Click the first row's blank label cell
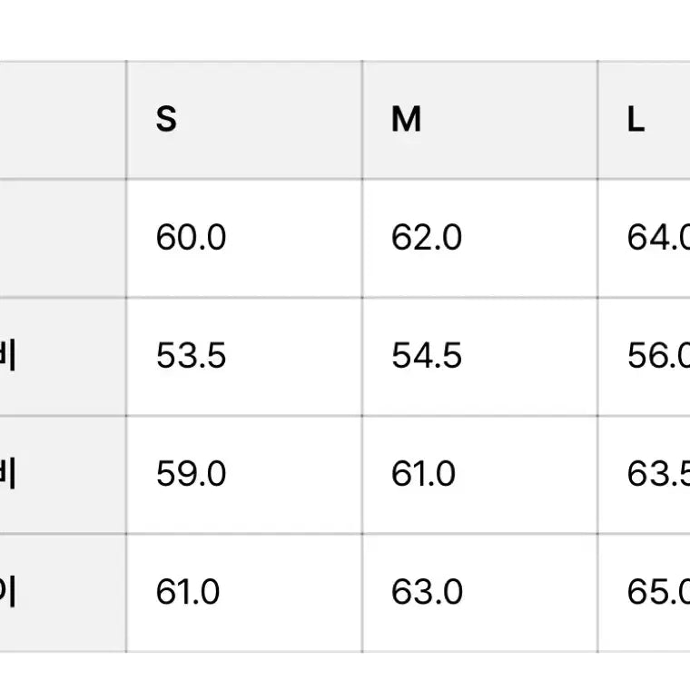 point(63,238)
